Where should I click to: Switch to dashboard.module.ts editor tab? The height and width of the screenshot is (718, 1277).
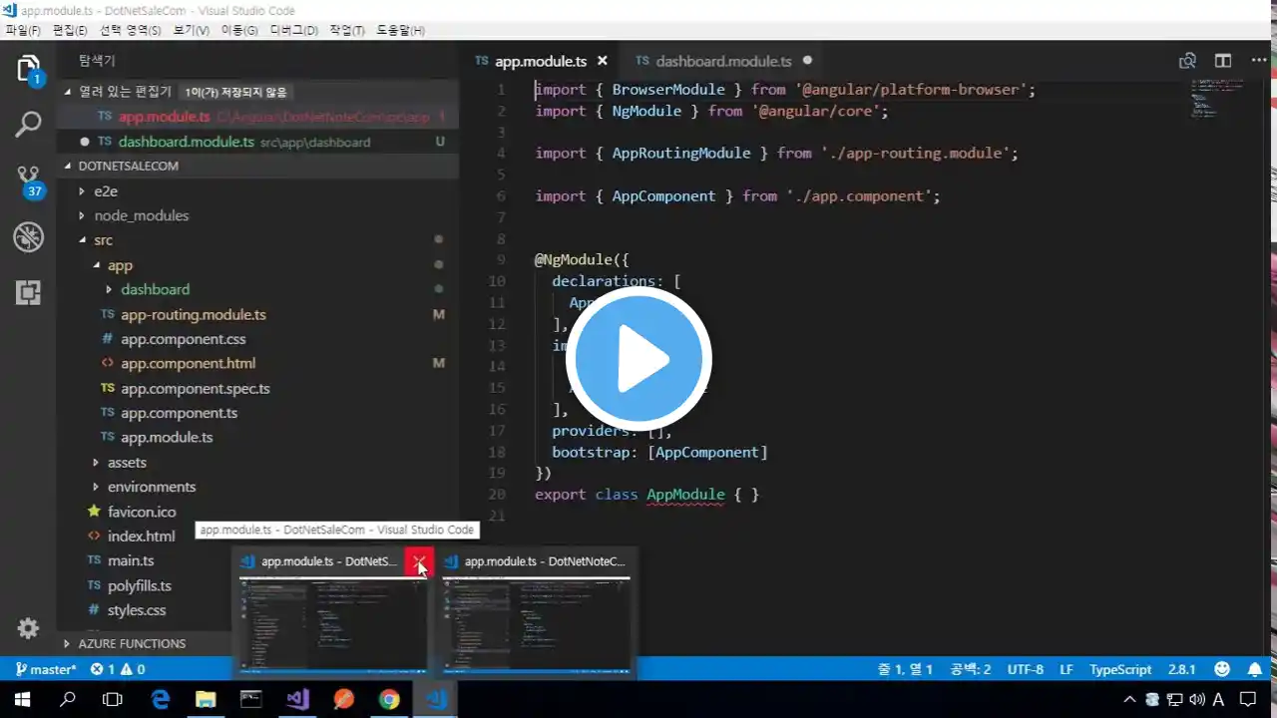723,61
